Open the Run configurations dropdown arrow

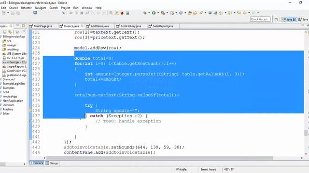pyautogui.click(x=158, y=13)
